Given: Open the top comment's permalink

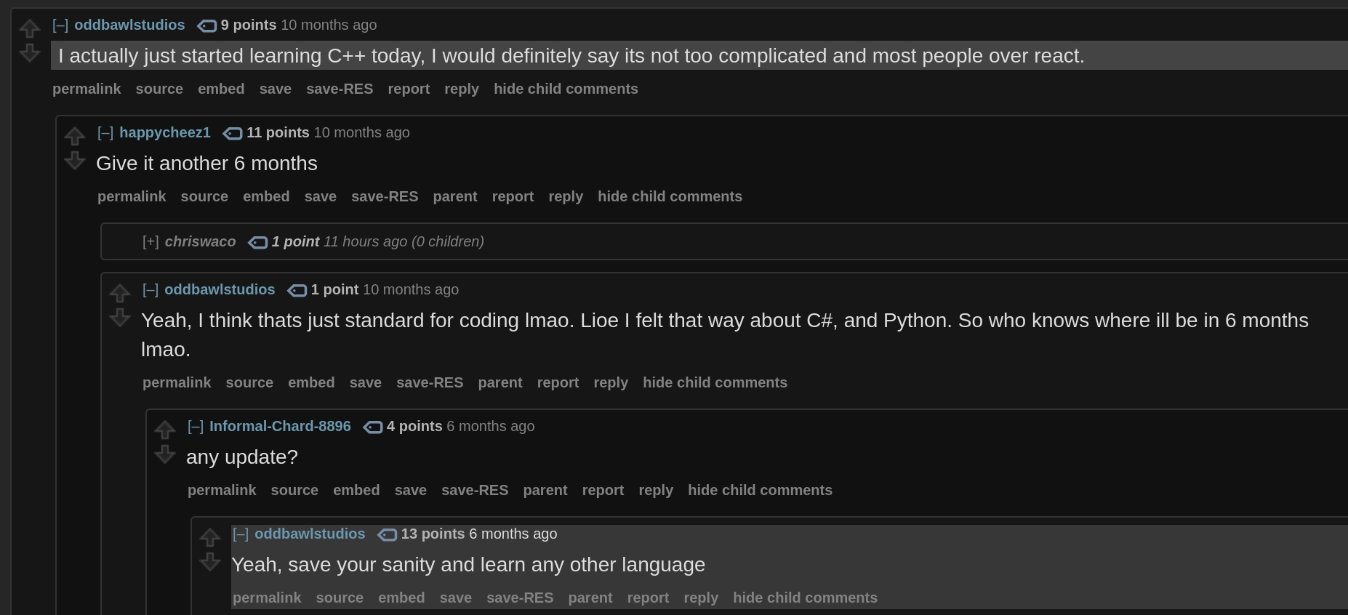Looking at the screenshot, I should (87, 89).
